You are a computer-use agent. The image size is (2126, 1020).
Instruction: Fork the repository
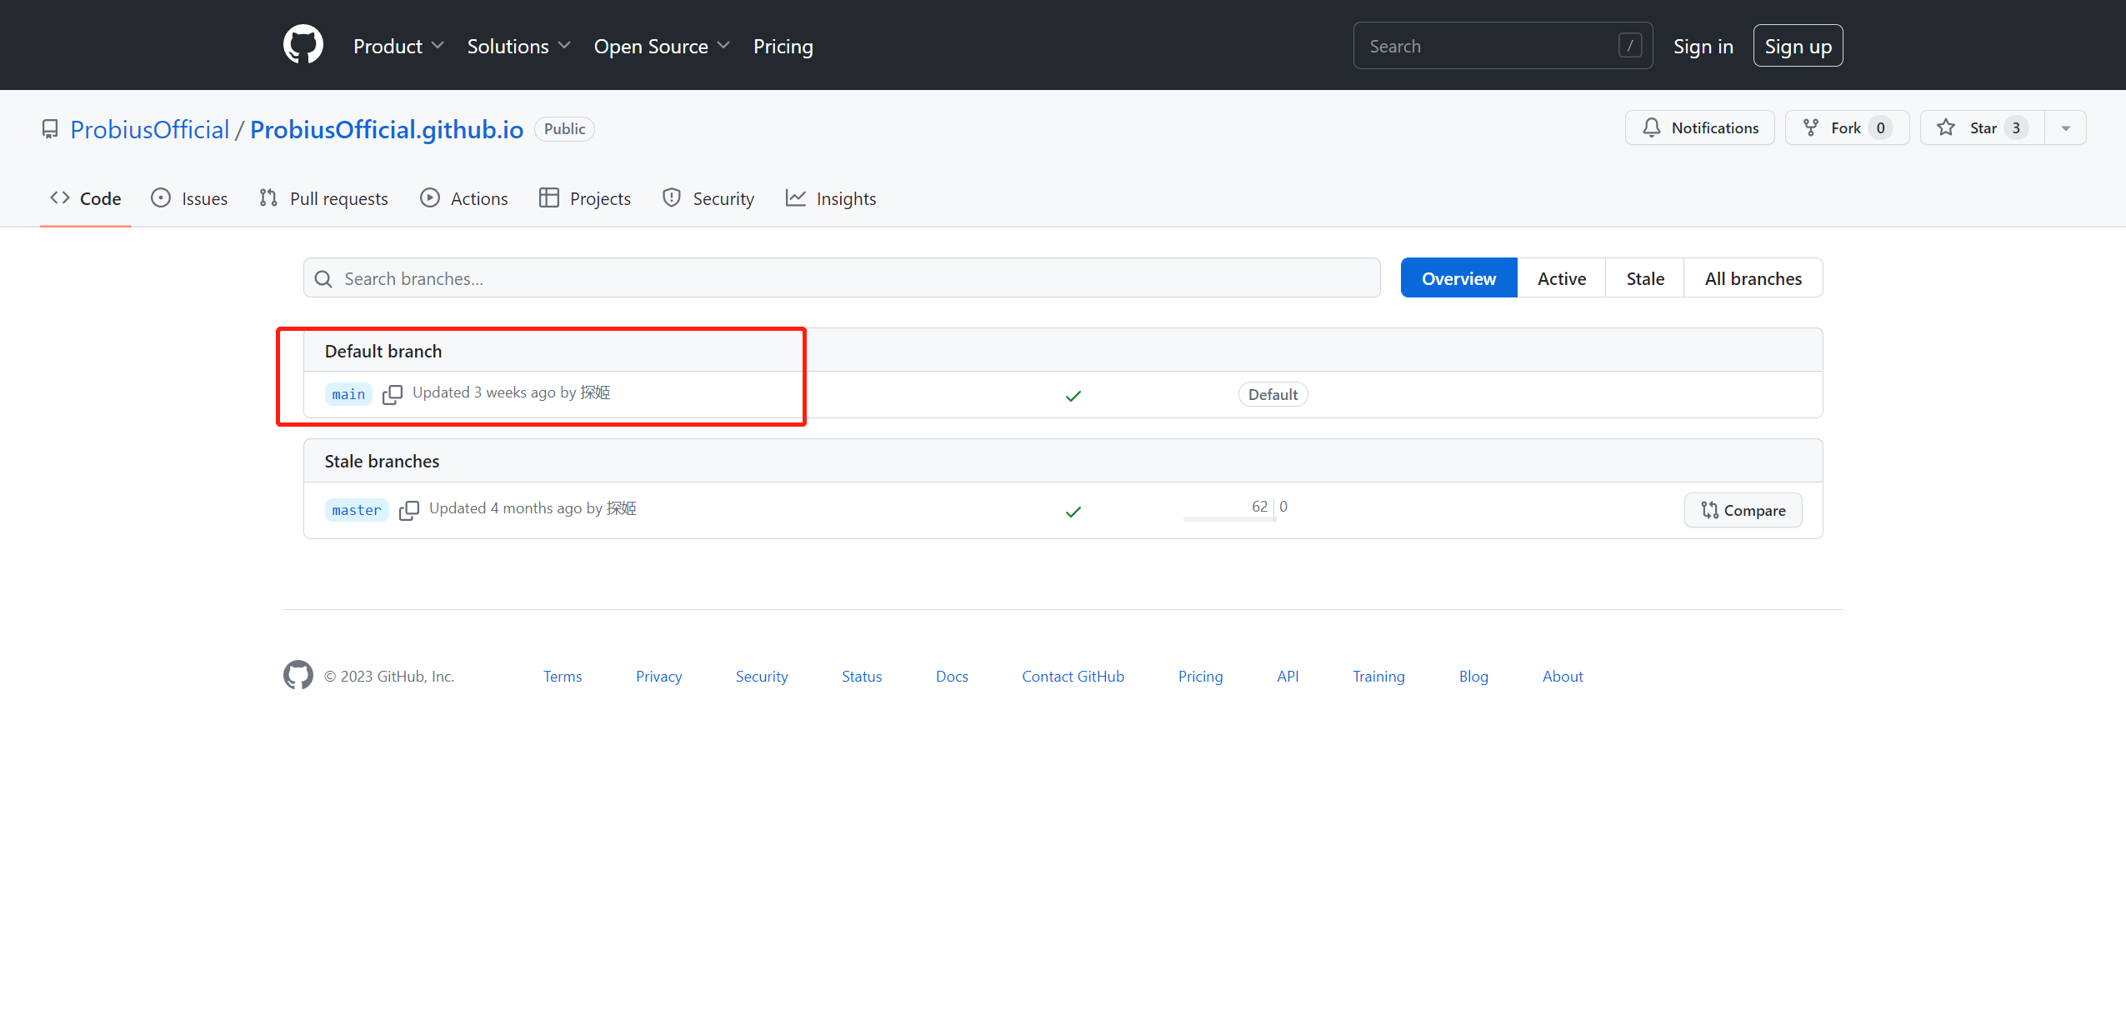tap(1846, 127)
